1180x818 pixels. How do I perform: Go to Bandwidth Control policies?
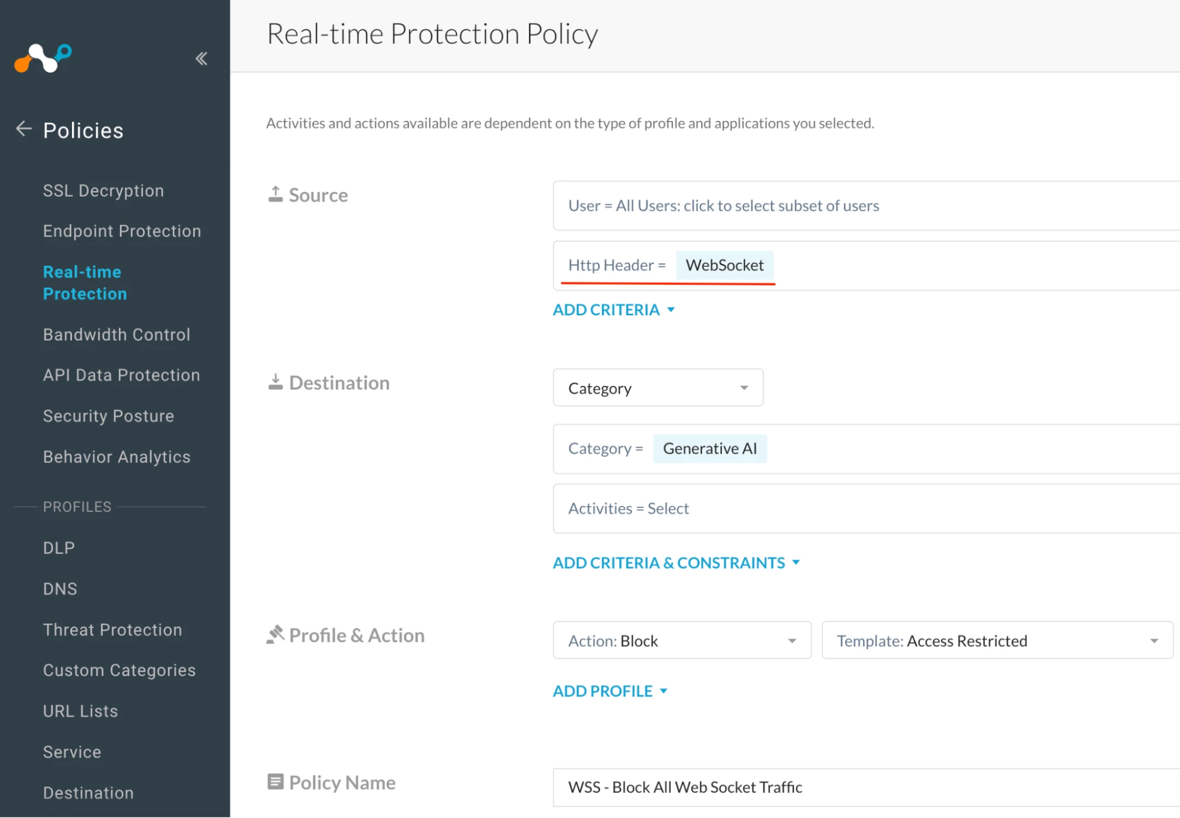coord(116,335)
